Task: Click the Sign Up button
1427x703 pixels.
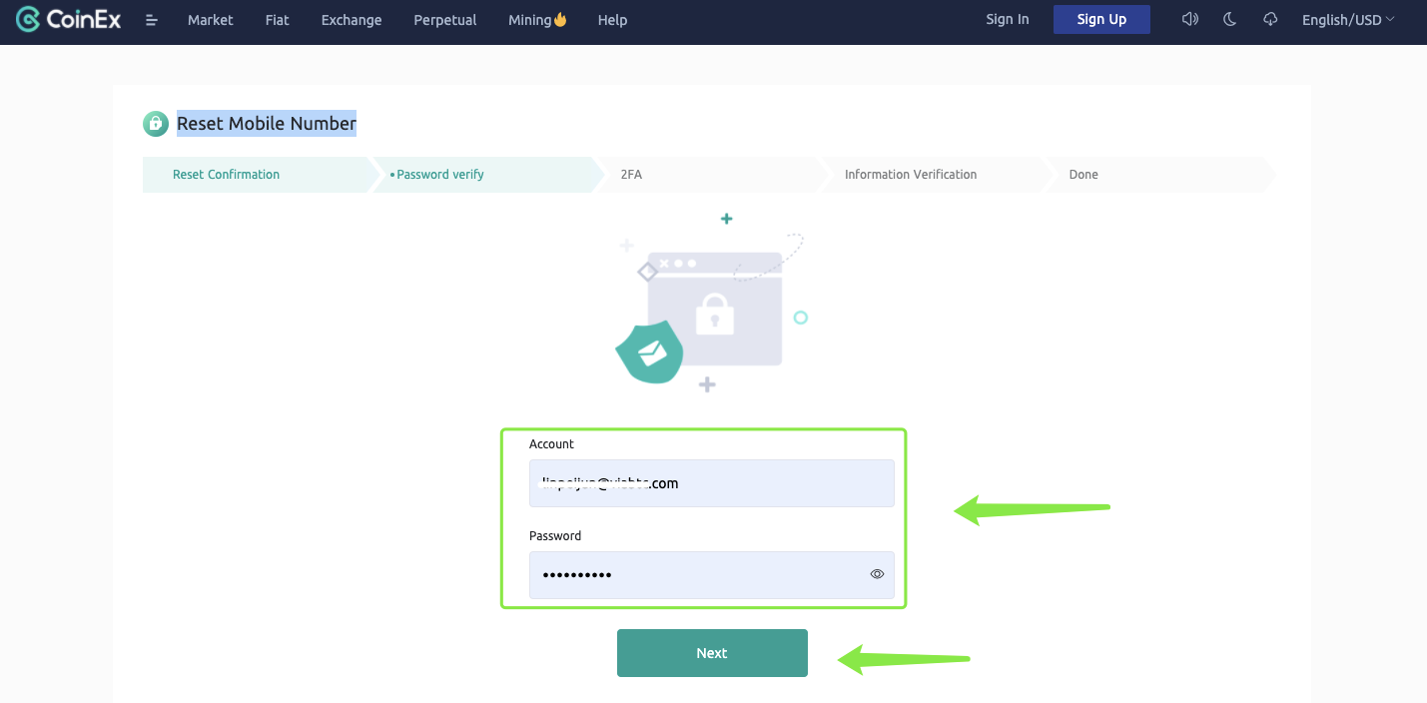Action: pyautogui.click(x=1101, y=18)
